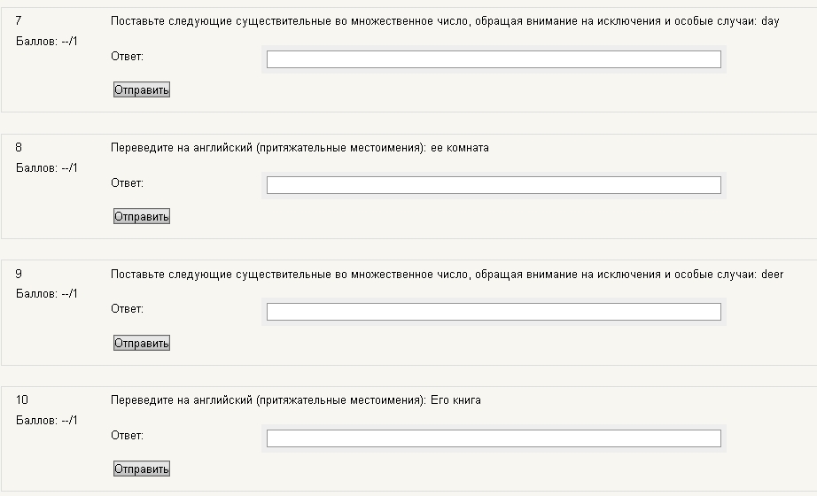The width and height of the screenshot is (817, 496).
Task: Submit question 7 with the Отправить button
Action: [x=142, y=89]
